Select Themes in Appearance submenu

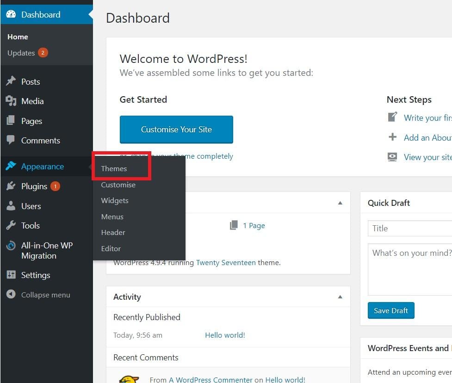(x=114, y=169)
